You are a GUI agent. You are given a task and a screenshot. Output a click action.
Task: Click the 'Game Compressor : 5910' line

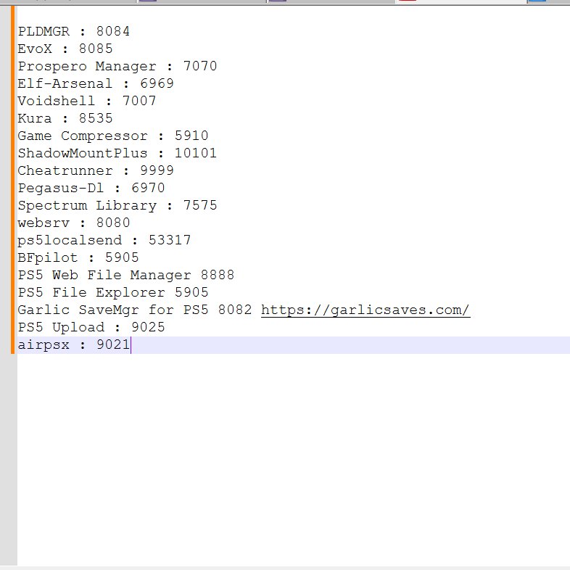(x=113, y=136)
